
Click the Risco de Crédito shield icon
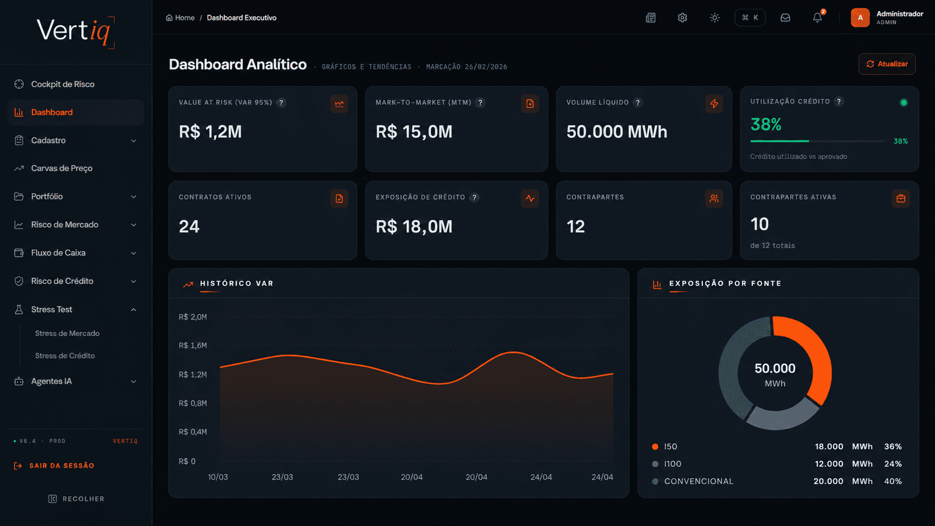tap(19, 281)
